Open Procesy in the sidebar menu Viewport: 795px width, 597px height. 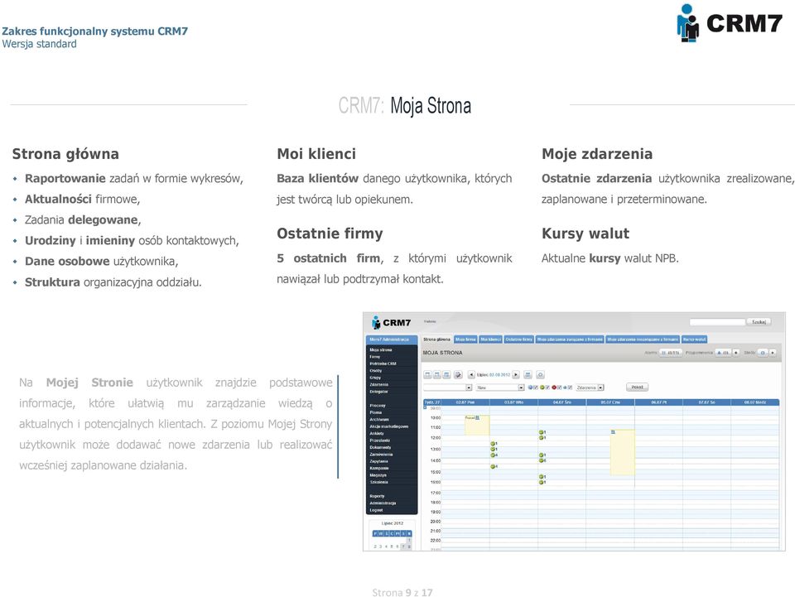(378, 406)
